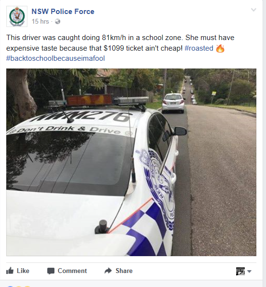The image size is (266, 287).
Task: Expand the arrow next to the commenting avatar
Action: 249,271
